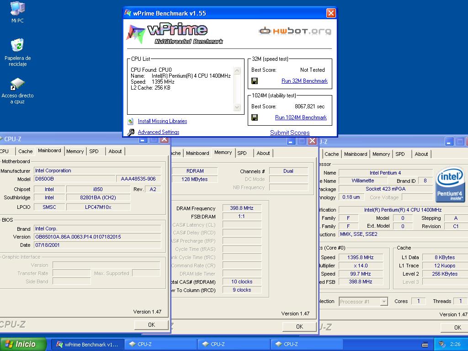
Task: Click Manufacturer field Intel Corporation
Action: [x=97, y=170]
